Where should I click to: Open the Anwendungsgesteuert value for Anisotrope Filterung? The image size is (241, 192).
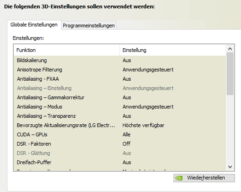[x=148, y=70]
